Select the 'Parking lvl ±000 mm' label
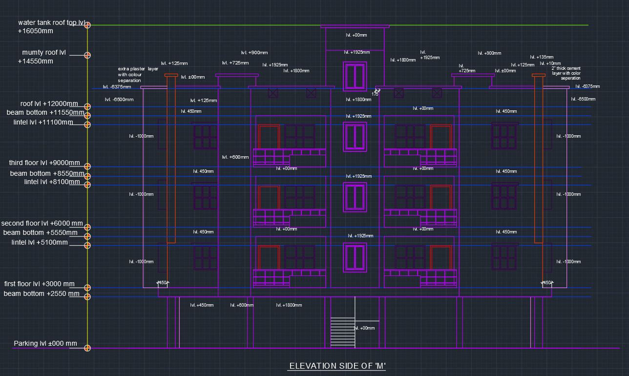This screenshot has height=376, width=629. coord(45,343)
